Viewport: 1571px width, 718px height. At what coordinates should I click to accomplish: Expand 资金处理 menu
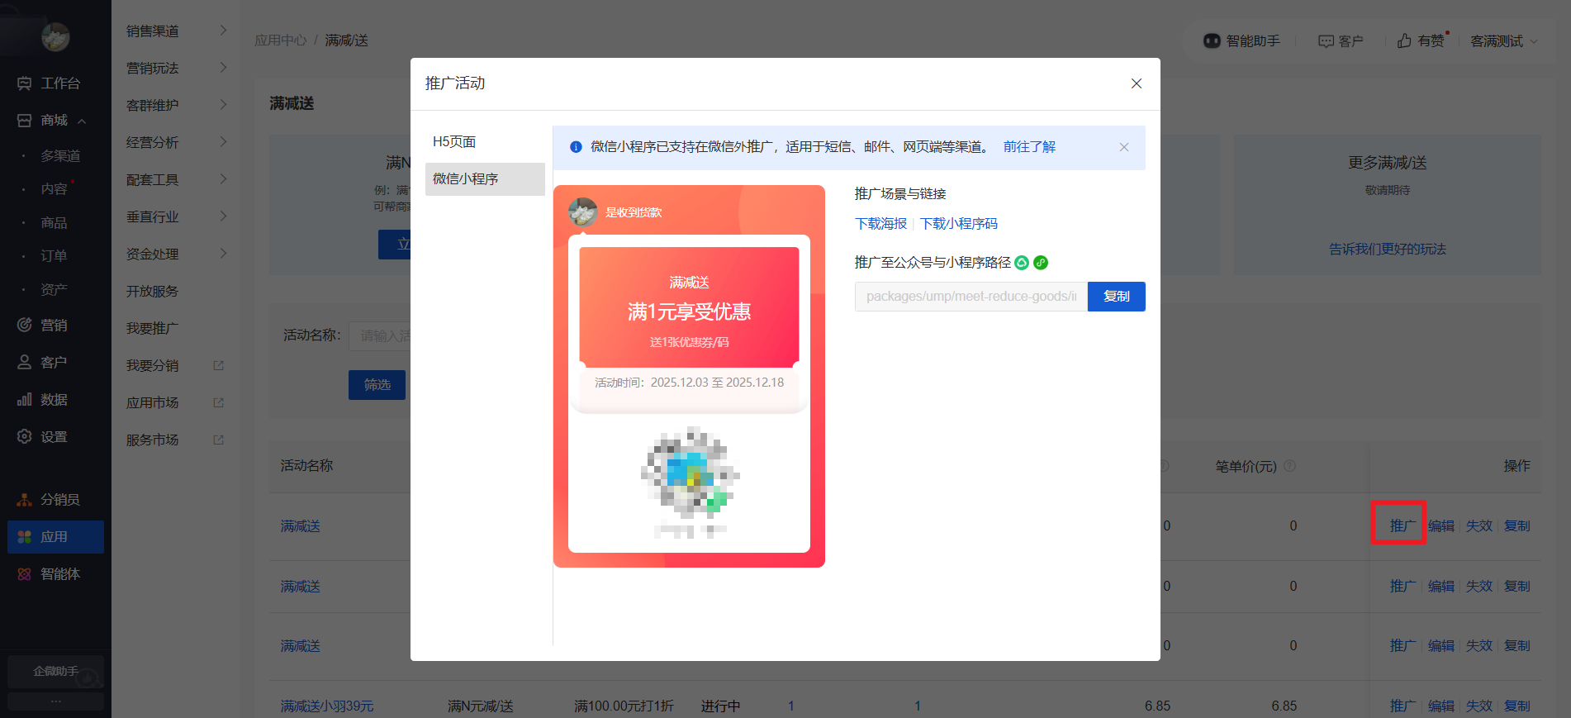click(176, 254)
